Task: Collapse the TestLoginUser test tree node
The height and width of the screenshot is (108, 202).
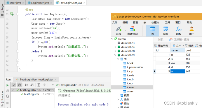Action: (x=13, y=90)
